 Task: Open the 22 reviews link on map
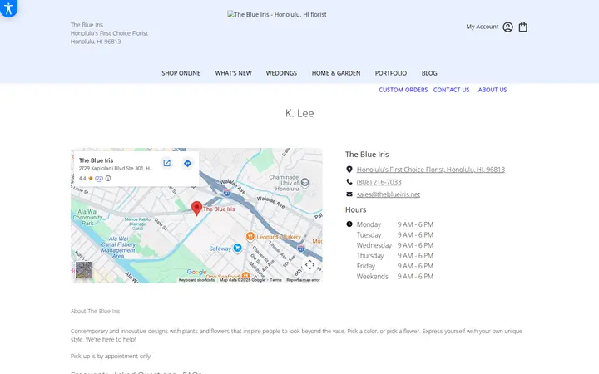[x=99, y=178]
